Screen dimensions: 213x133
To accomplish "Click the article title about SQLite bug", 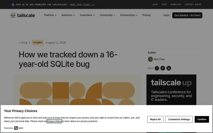I will (x=68, y=59).
